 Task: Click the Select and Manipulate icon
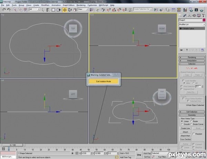click(x=98, y=10)
